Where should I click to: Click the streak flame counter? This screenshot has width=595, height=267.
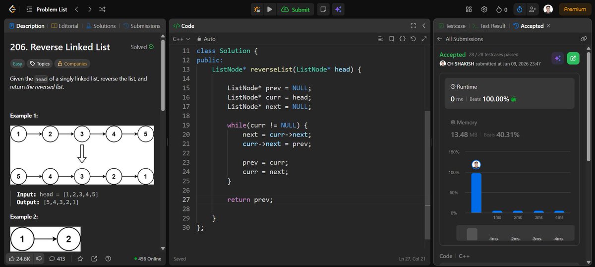coord(502,9)
